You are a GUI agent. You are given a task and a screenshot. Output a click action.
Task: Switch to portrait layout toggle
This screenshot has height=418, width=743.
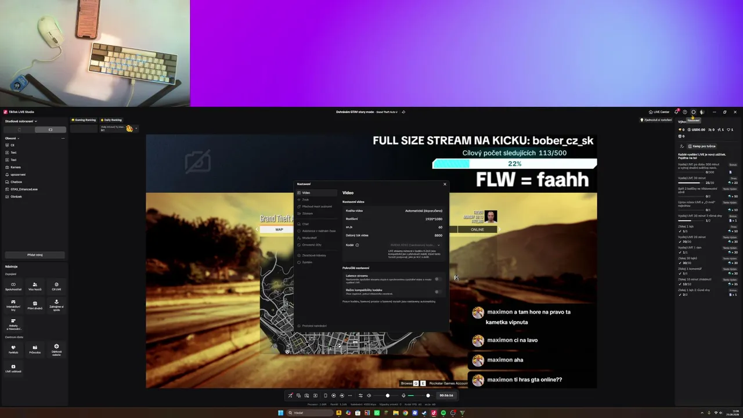coord(19,129)
